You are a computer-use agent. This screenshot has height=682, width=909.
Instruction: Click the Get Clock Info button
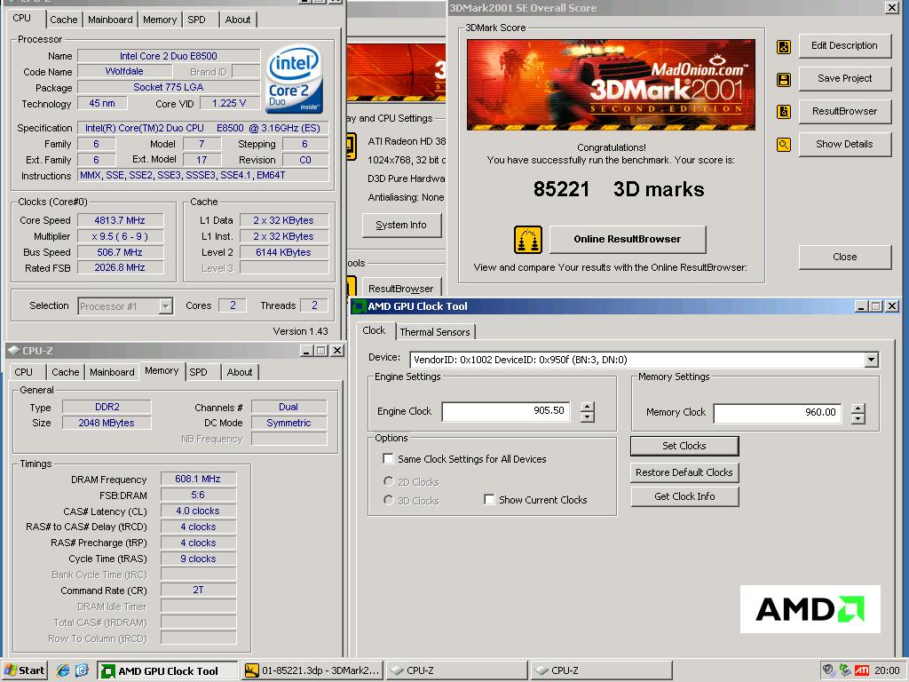(684, 496)
